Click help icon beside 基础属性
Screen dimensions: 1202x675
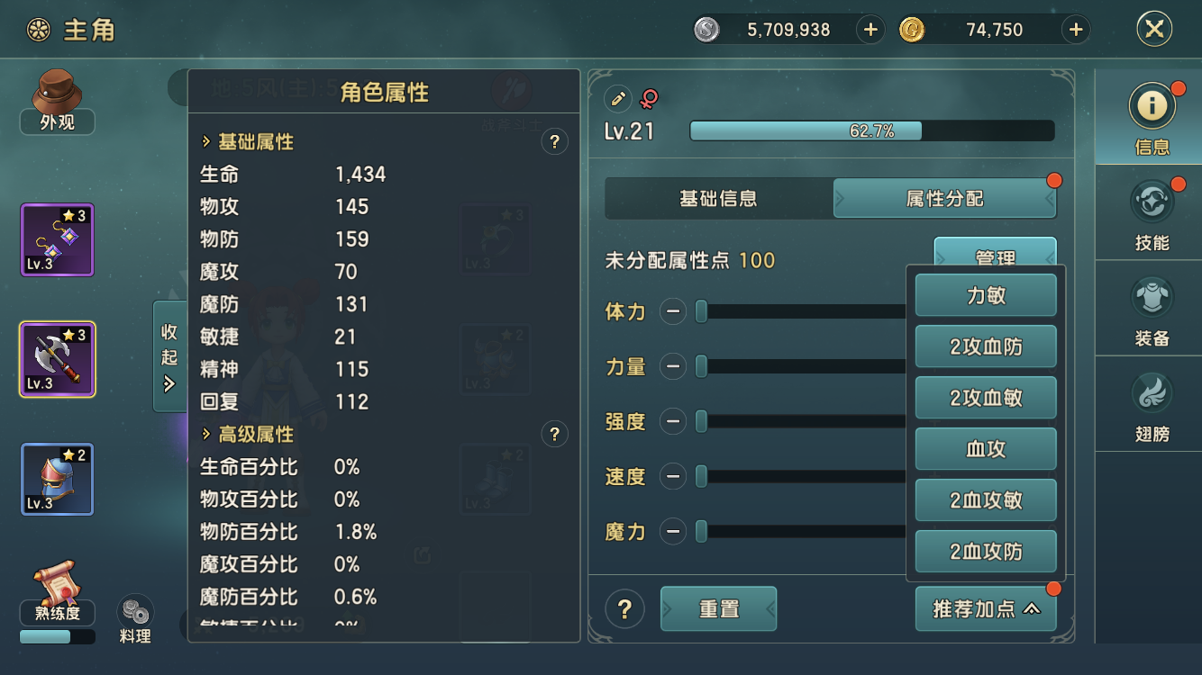(x=554, y=142)
